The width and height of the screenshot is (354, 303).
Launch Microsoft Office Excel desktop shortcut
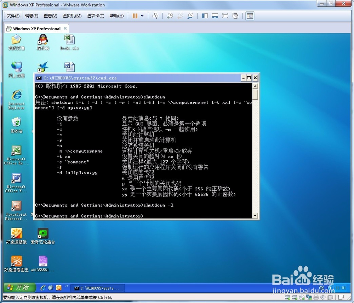pos(16,155)
